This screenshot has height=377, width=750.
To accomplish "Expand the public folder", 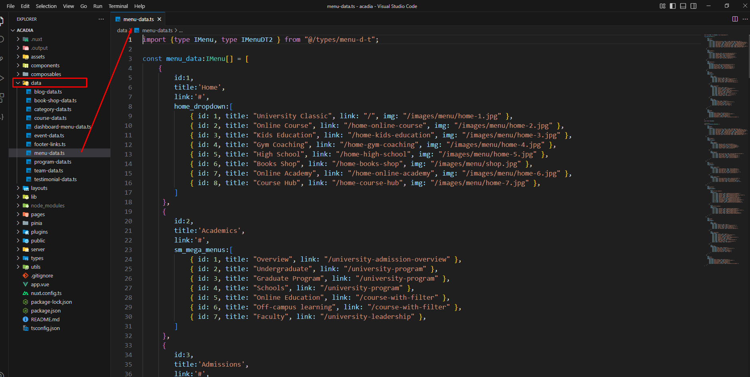I will [60, 240].
